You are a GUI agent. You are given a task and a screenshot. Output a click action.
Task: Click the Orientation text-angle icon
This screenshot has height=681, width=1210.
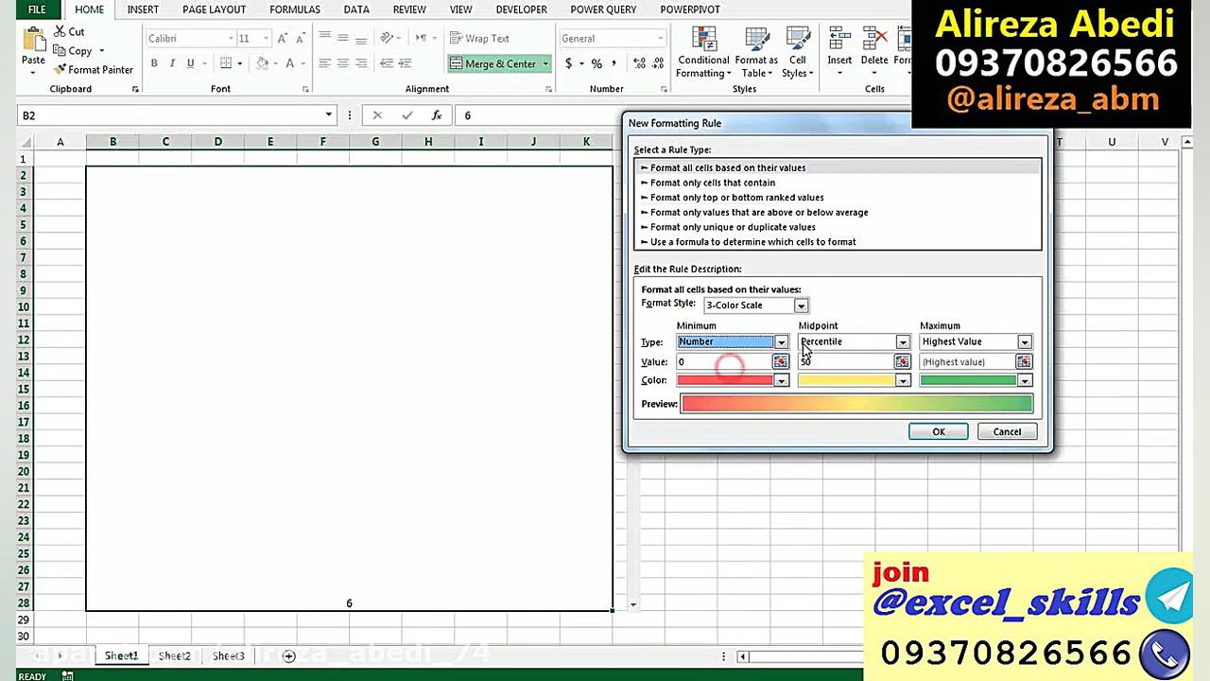[386, 39]
